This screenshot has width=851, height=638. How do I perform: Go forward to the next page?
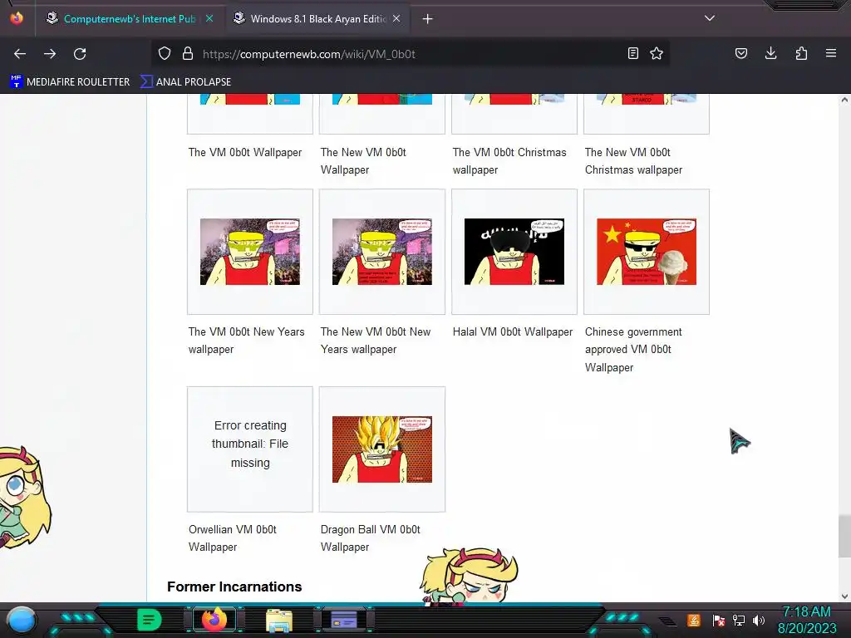(50, 54)
